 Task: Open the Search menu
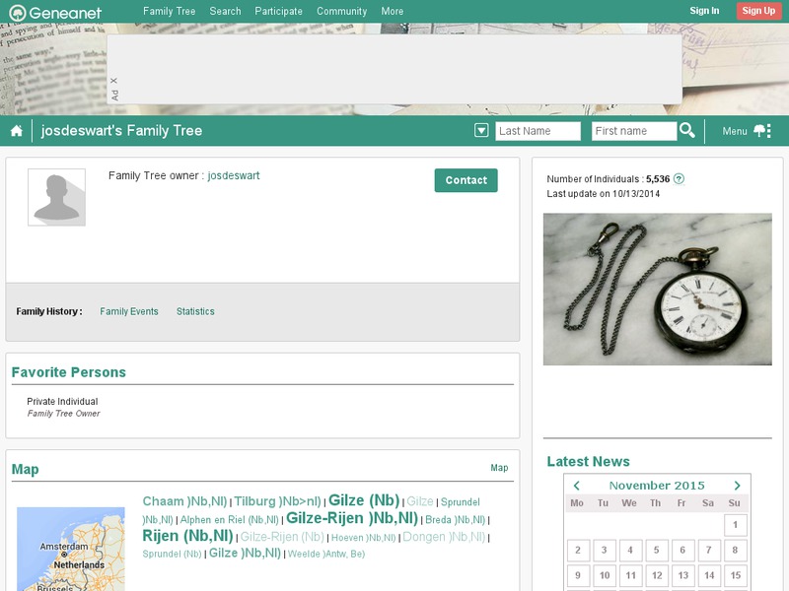226,11
